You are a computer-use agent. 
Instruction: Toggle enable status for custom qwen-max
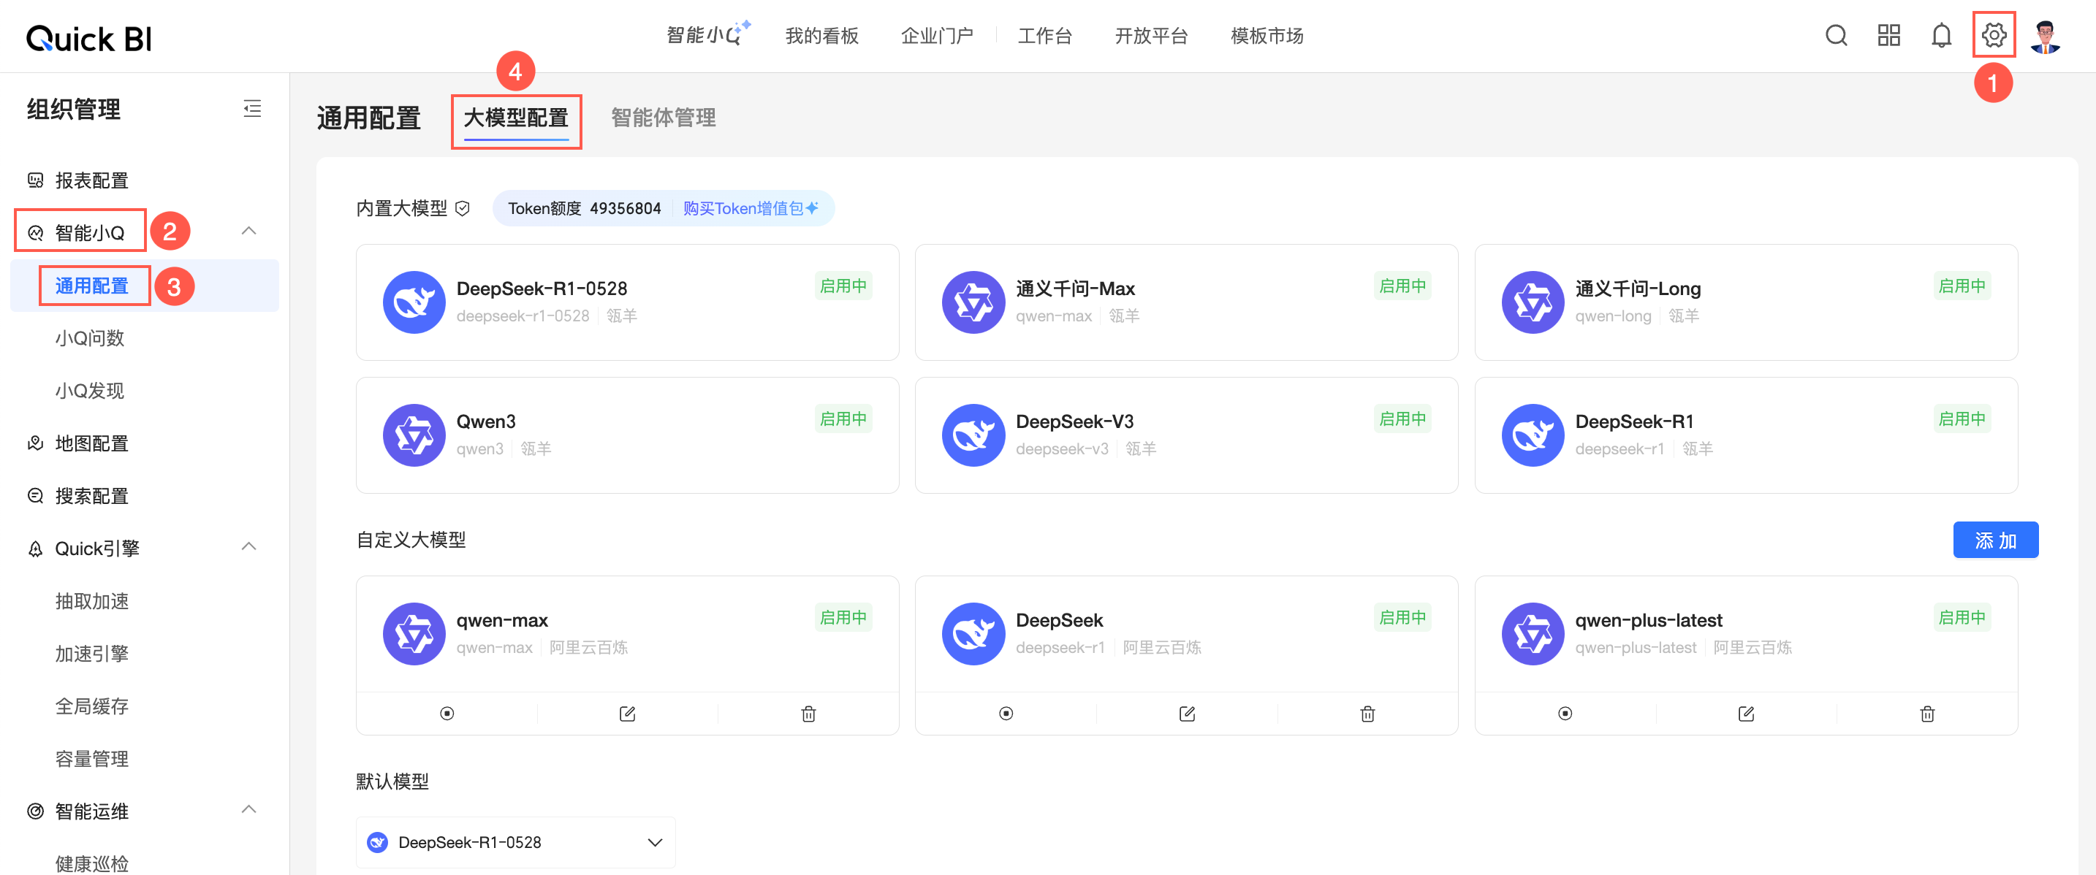pos(447,713)
